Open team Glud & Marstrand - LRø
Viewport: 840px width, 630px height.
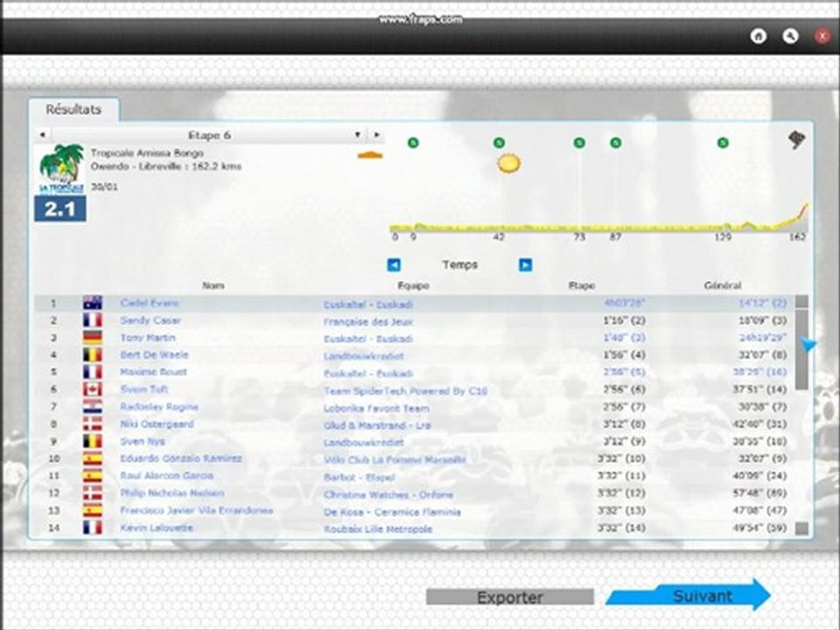377,425
